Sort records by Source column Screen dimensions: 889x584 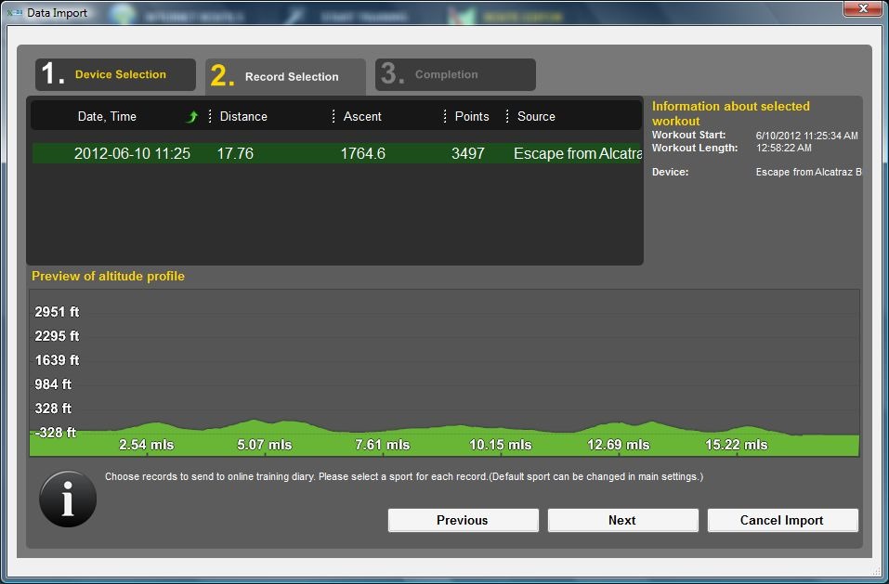pyautogui.click(x=536, y=117)
